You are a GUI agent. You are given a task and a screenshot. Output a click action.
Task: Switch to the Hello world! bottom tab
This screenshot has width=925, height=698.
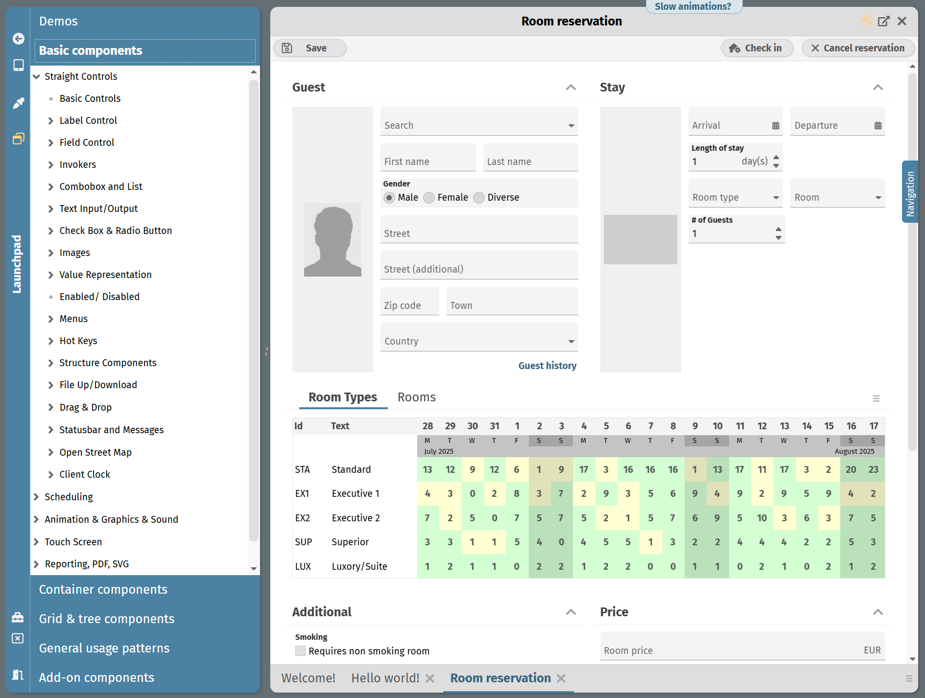click(x=385, y=678)
